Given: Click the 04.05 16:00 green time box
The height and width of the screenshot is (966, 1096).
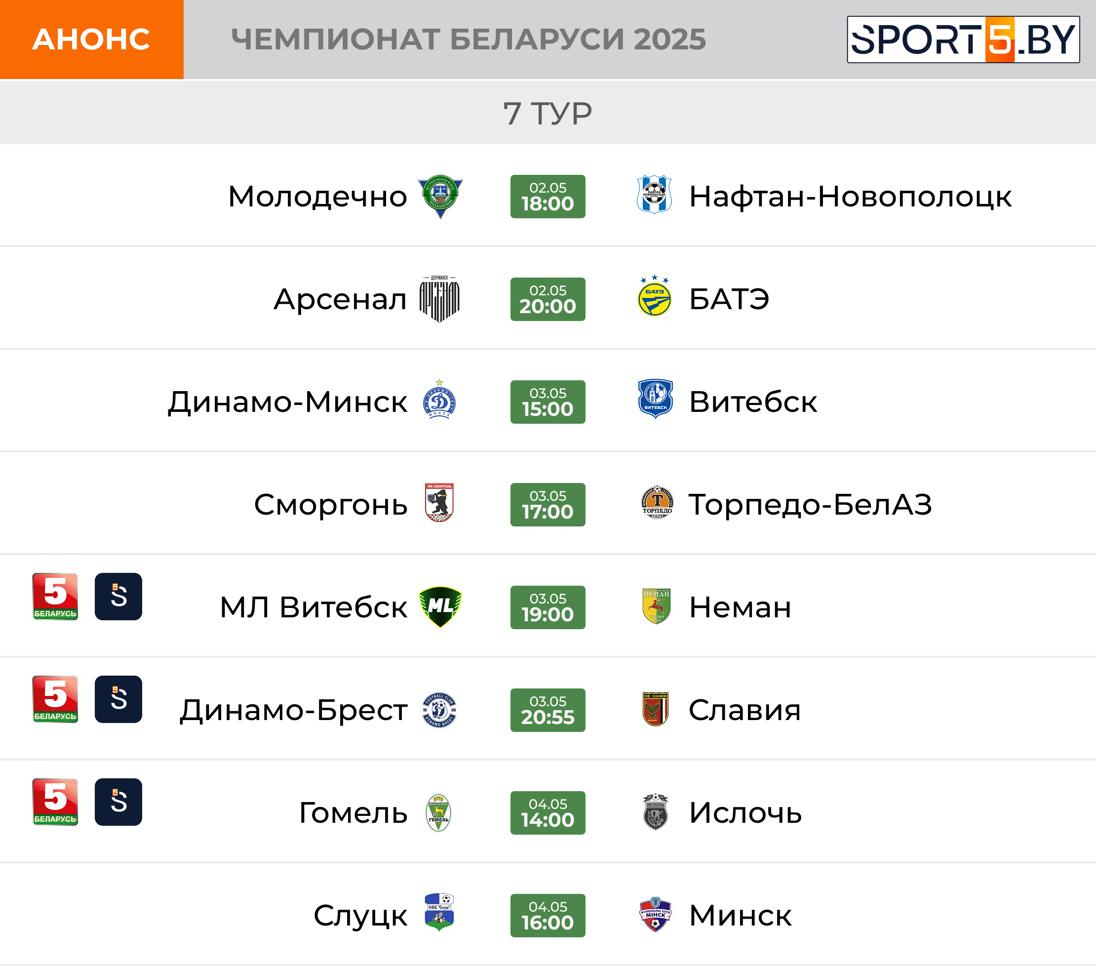Looking at the screenshot, I should coord(548,915).
